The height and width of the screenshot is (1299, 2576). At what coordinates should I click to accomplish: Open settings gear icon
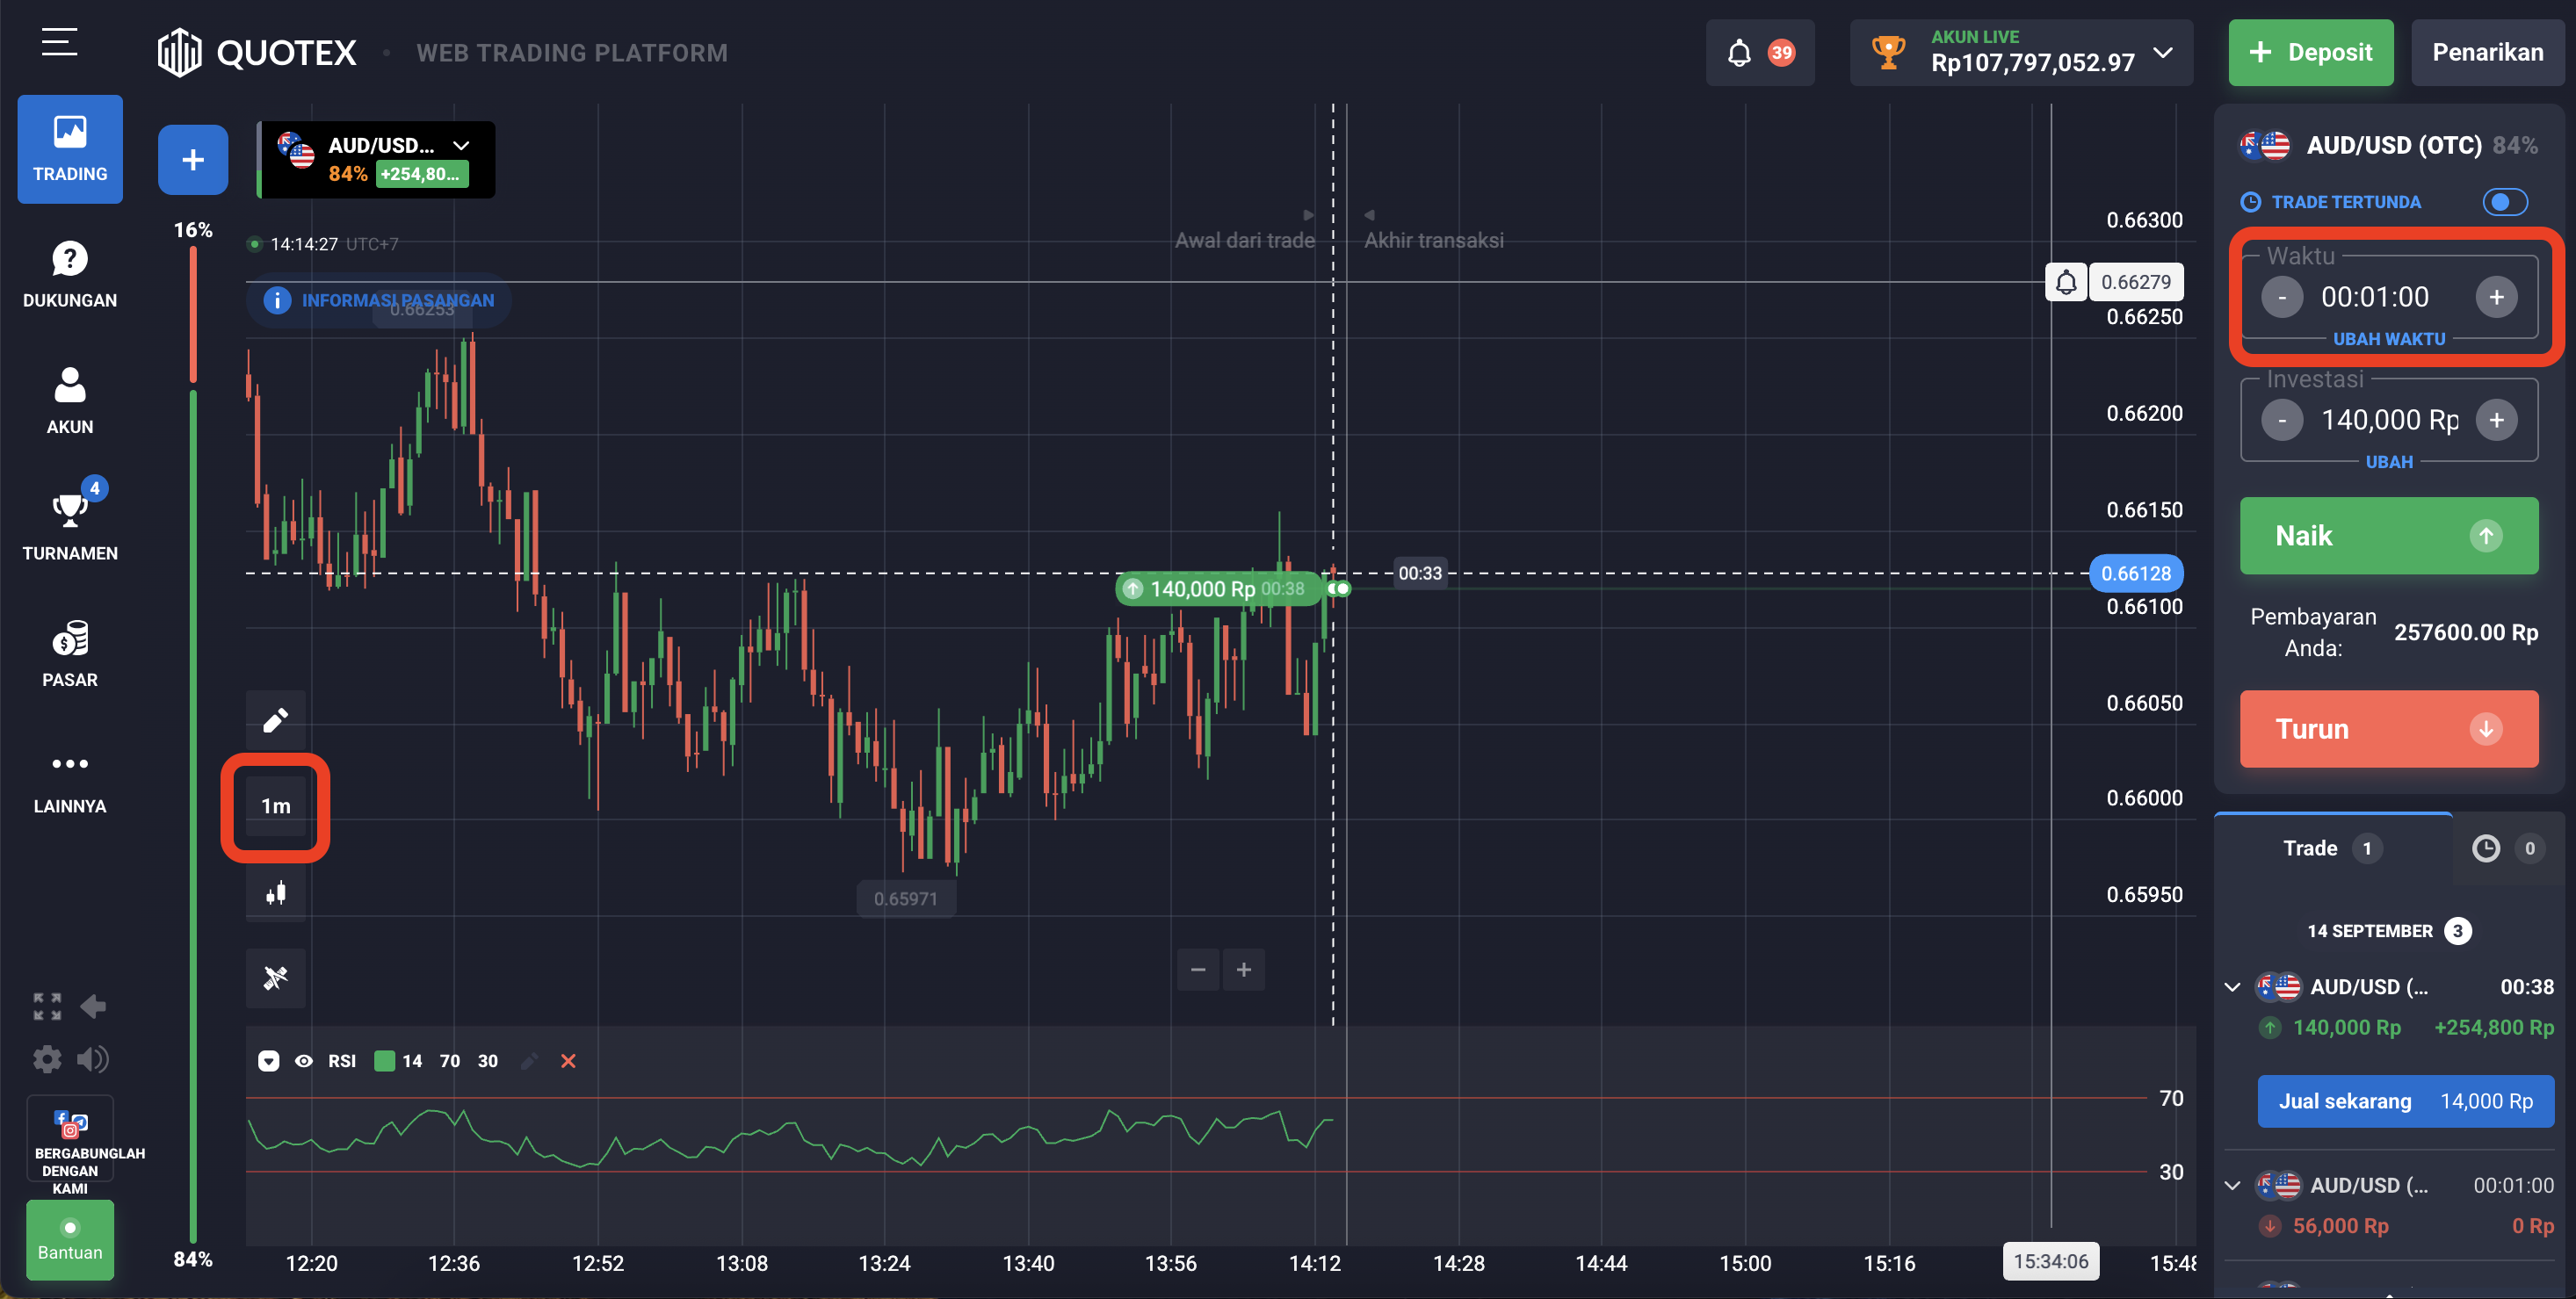47,1059
